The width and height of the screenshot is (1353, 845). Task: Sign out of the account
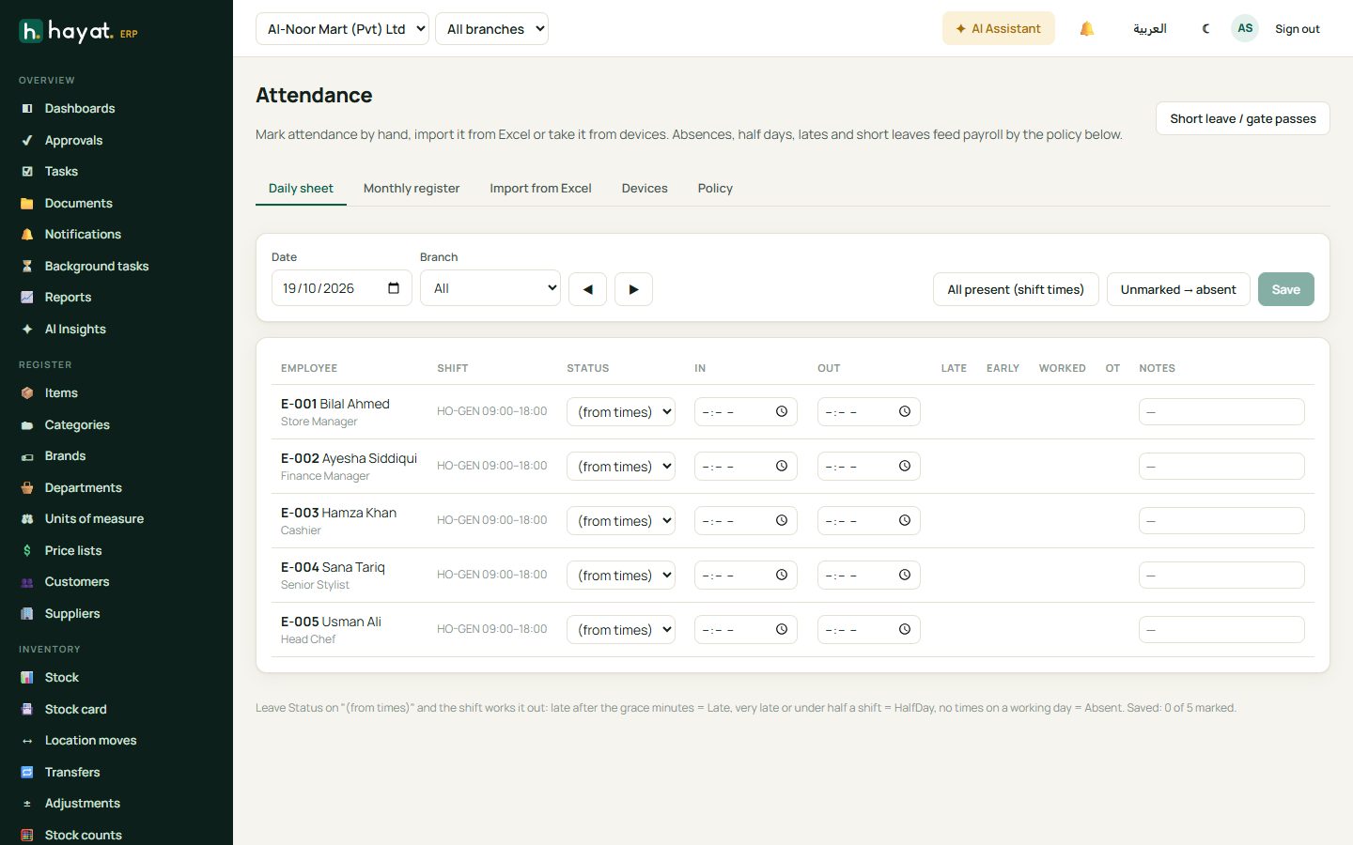[1298, 29]
